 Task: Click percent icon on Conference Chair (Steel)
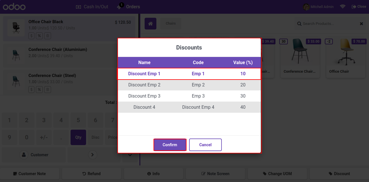[40, 90]
